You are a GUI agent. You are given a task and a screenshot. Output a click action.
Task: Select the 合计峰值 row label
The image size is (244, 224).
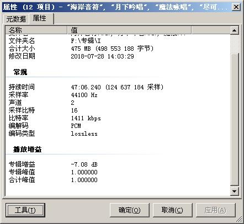click(22, 180)
